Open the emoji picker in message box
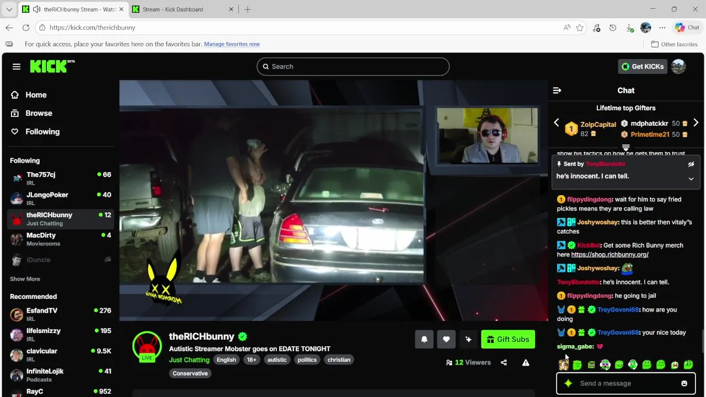The image size is (706, 397). [x=684, y=383]
